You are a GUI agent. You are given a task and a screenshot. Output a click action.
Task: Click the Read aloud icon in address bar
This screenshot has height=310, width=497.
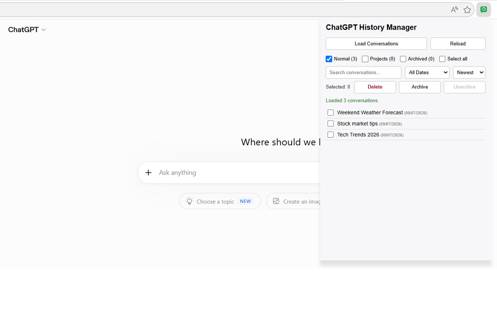pos(454,10)
